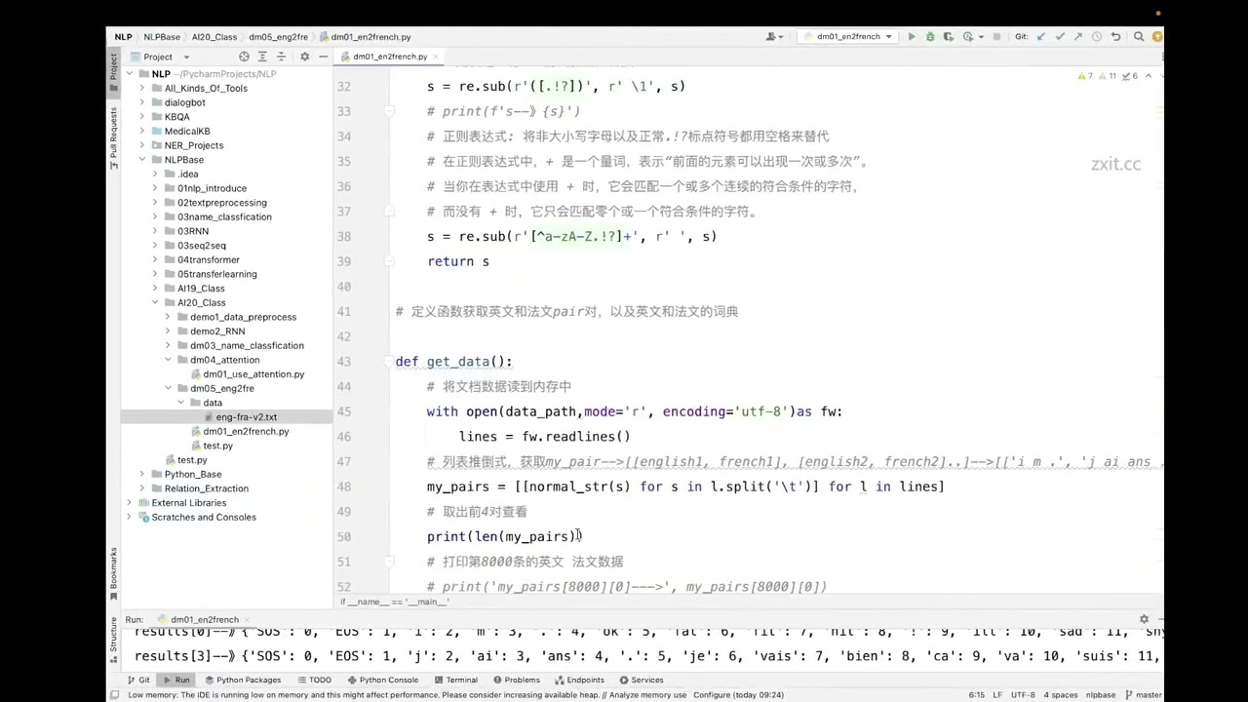
Task: Open run configuration dropdown dm01_en2french
Action: coord(848,37)
